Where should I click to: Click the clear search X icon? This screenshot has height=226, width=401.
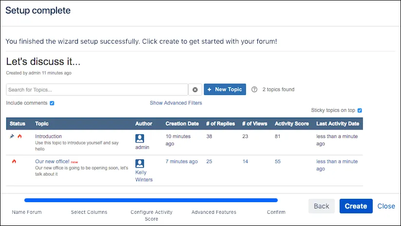[x=195, y=89]
